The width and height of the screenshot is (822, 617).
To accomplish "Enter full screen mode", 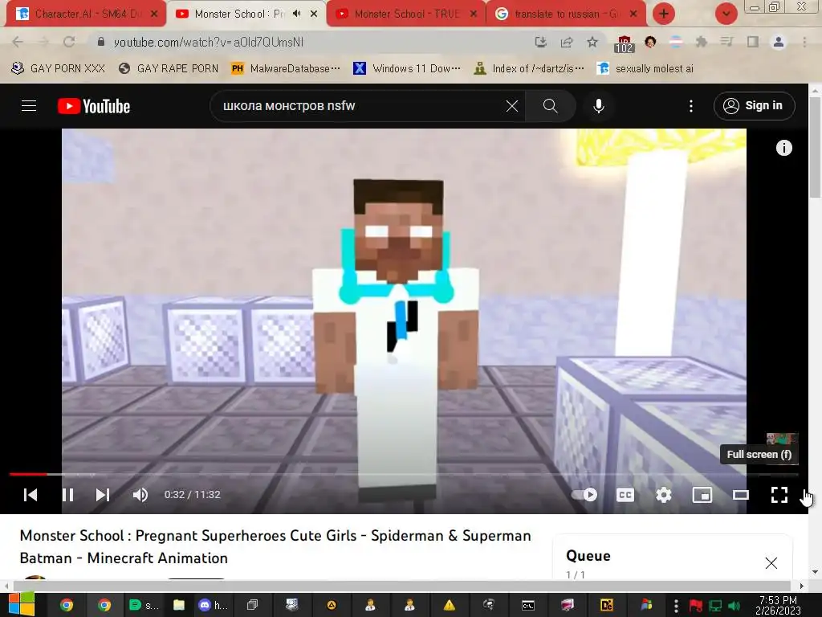I will (779, 495).
